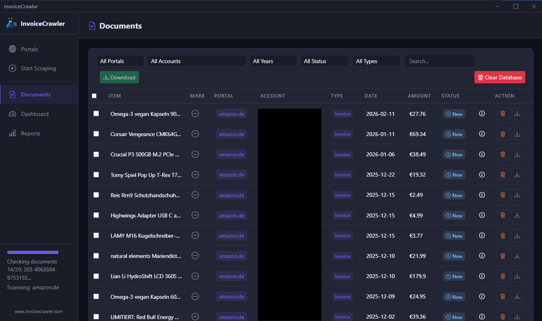Image resolution: width=542 pixels, height=321 pixels.
Task: Click the mark circle on Corsair Vengeance row
Action: 195,134
